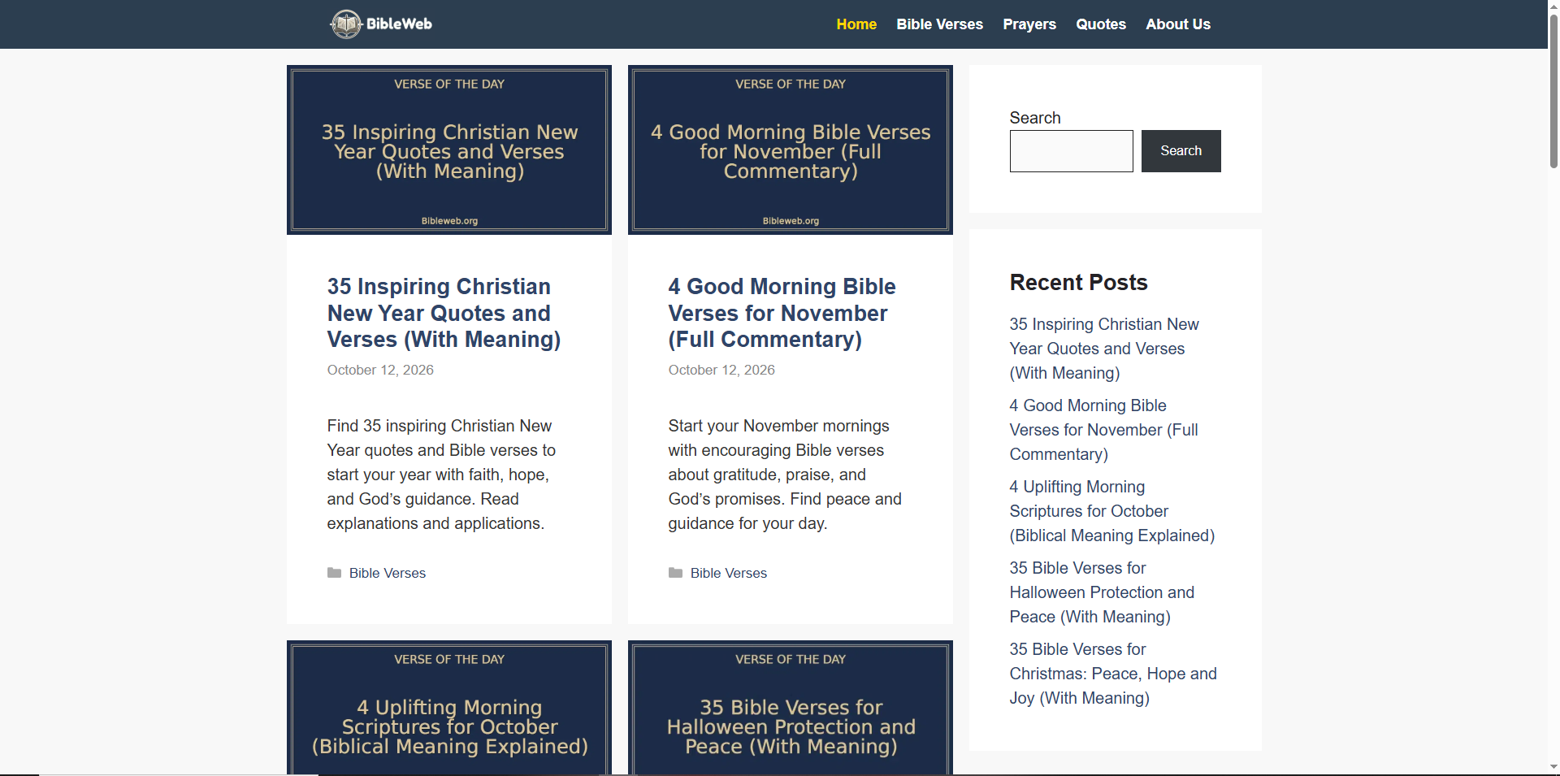Open the About Us menu item
This screenshot has height=776, width=1560.
(1178, 24)
